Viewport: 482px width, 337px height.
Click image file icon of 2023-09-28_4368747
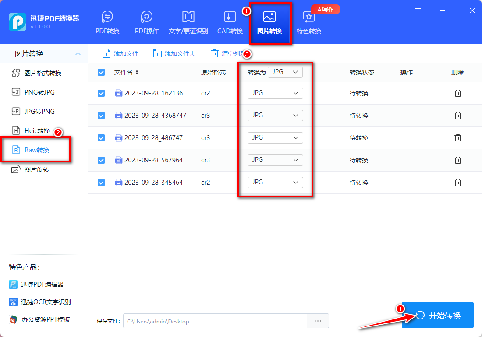pyautogui.click(x=119, y=116)
